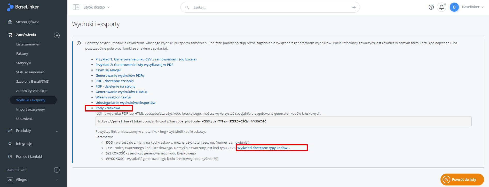Go to Strona główna
This screenshot has width=489, height=187.
coord(28,22)
